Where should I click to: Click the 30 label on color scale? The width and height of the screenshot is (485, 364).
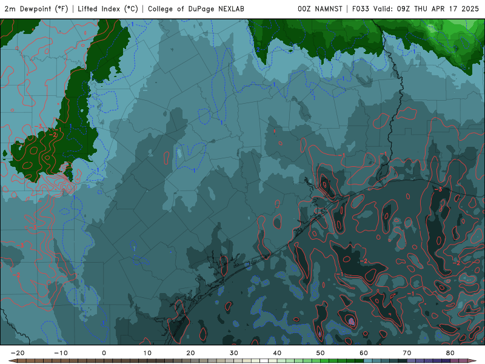pos(234,353)
